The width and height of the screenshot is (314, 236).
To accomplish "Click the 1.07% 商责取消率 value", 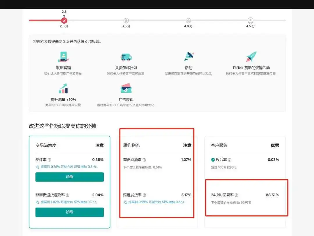I will click(x=186, y=159).
